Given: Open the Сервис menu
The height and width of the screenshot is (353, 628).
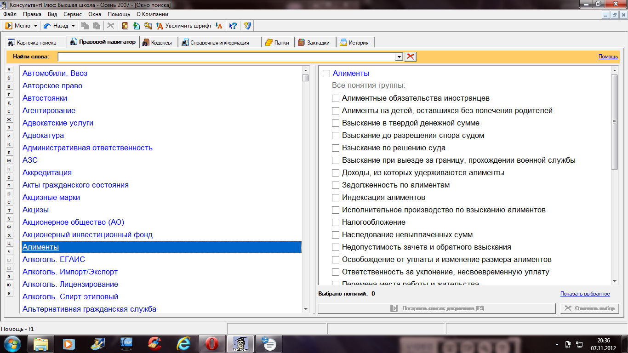Looking at the screenshot, I should (73, 14).
